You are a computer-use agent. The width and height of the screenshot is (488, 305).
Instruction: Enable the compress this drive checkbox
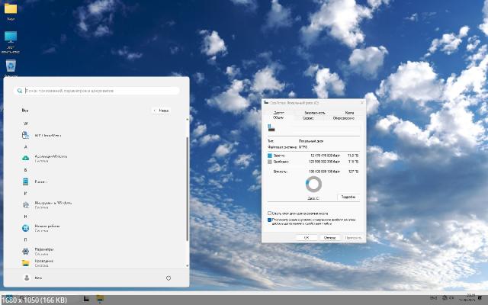click(x=269, y=213)
